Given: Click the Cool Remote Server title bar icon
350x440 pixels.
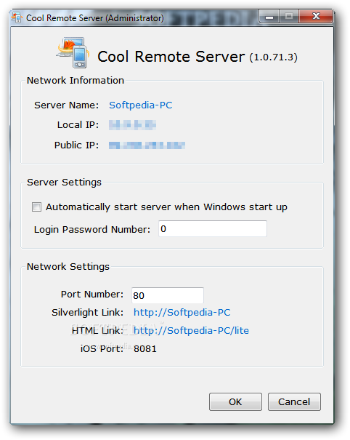Looking at the screenshot, I should click(x=17, y=17).
